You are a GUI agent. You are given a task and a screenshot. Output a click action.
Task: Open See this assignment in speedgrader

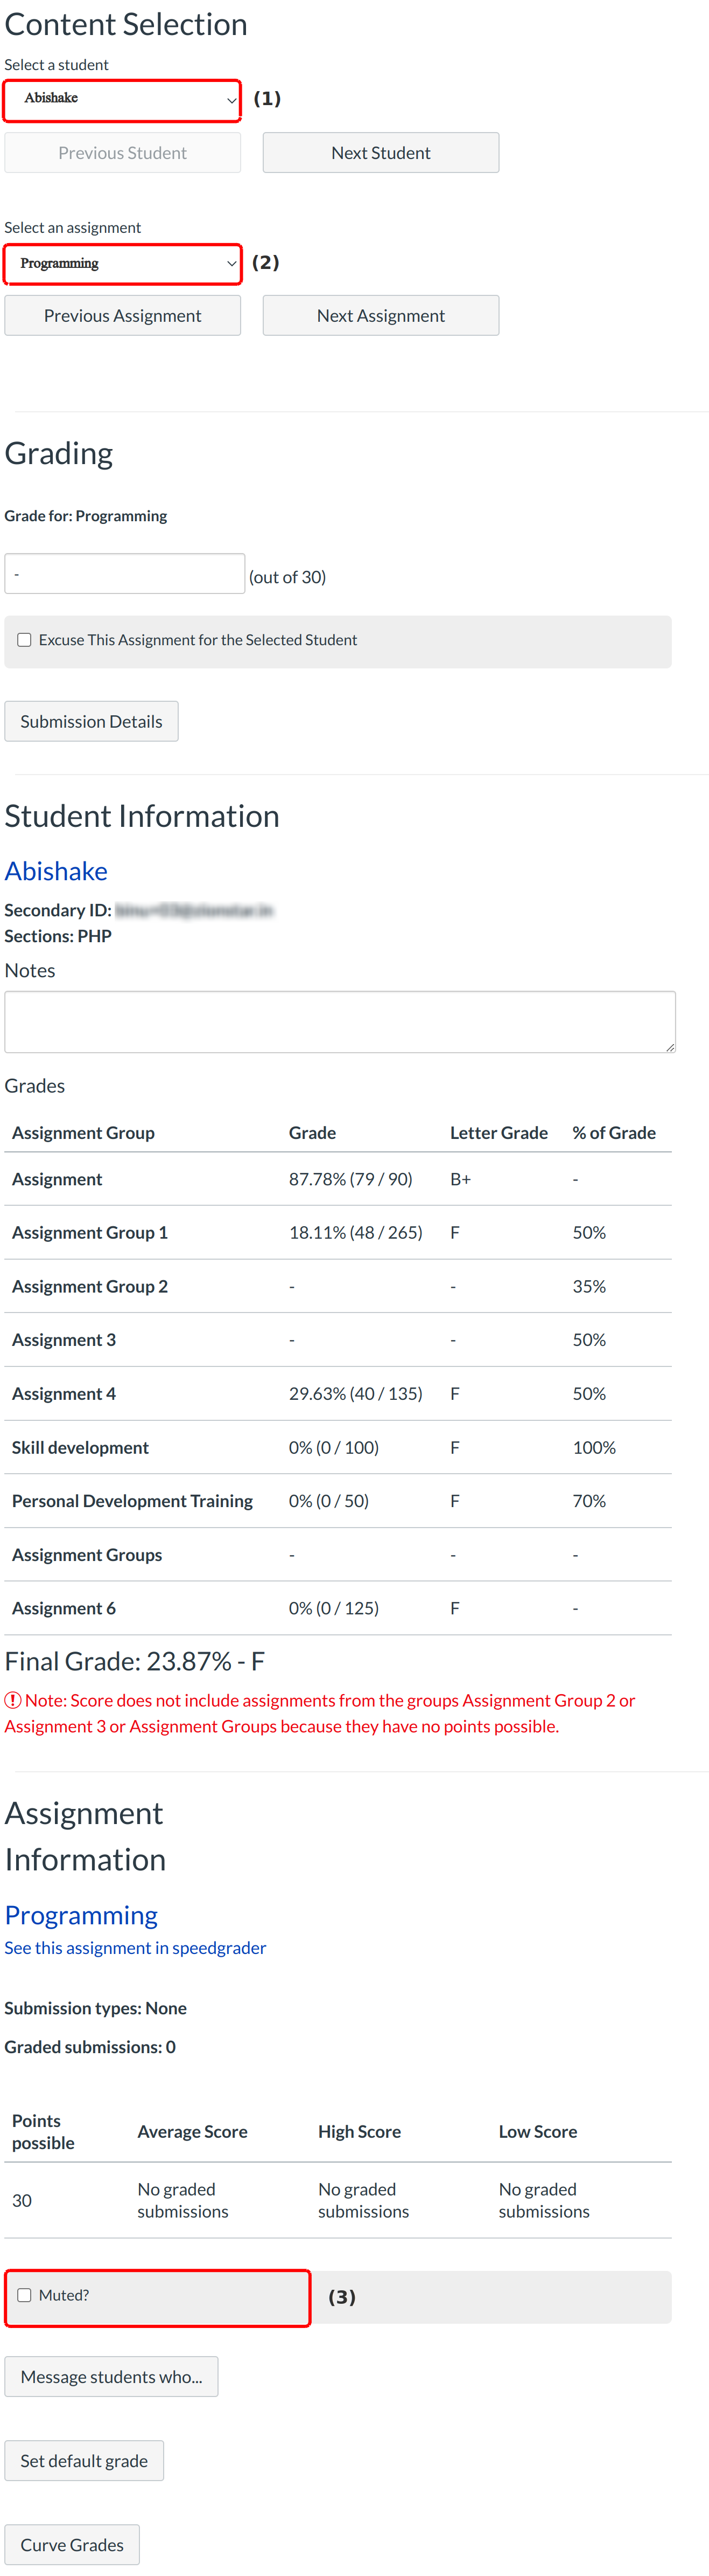pyautogui.click(x=135, y=1948)
